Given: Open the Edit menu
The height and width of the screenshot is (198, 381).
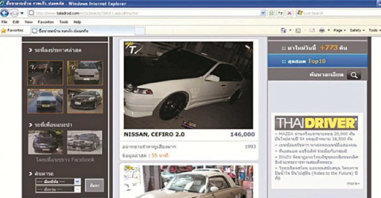Looking at the screenshot, I should click(x=16, y=22).
